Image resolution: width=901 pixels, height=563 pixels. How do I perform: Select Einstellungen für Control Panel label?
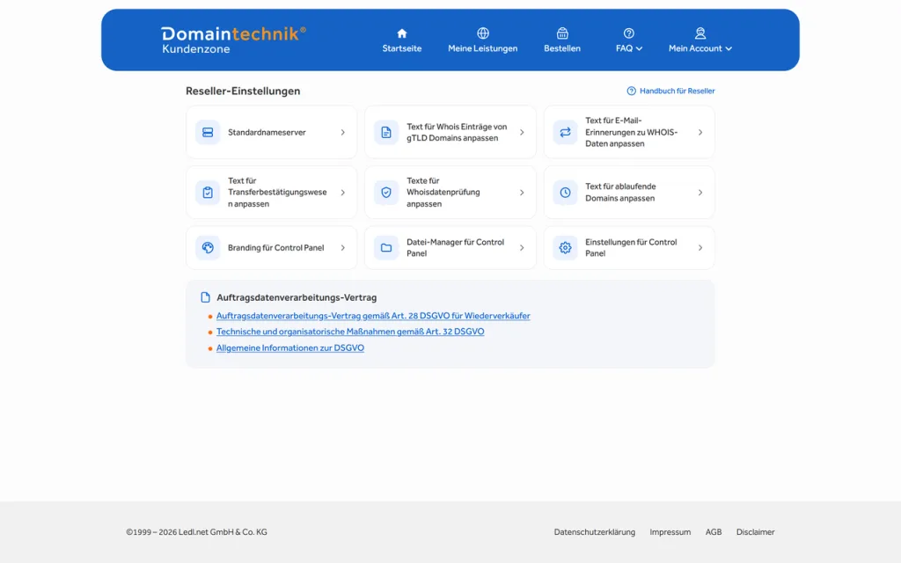pos(631,247)
